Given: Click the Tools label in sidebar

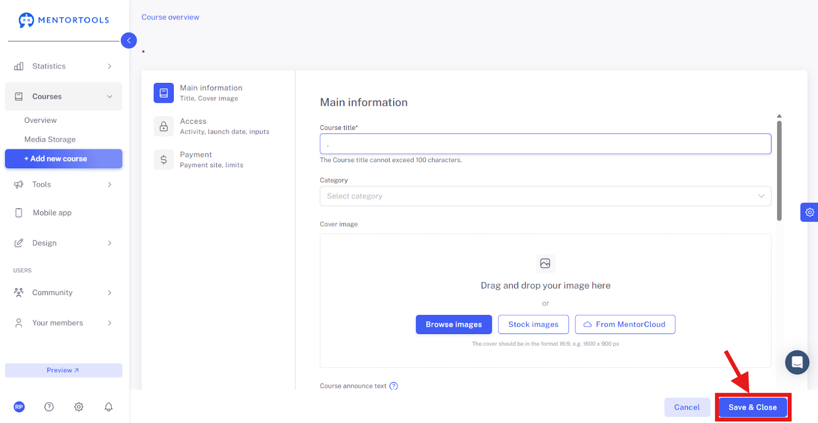Looking at the screenshot, I should (x=41, y=184).
